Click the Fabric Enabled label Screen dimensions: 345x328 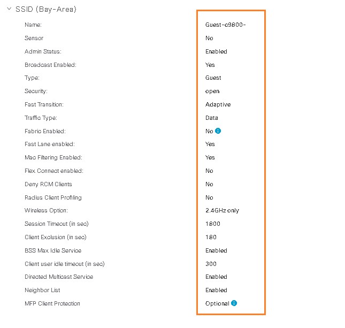click(45, 131)
